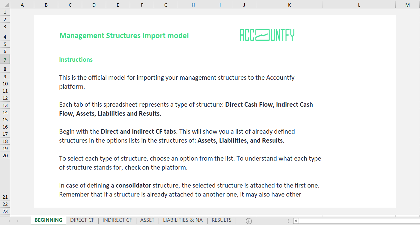Select row 17 header

click(x=5, y=134)
